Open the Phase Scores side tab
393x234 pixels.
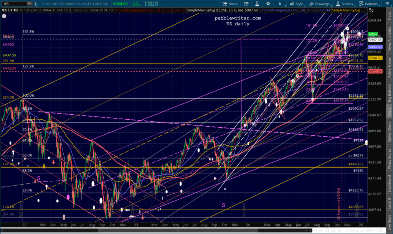(x=390, y=158)
